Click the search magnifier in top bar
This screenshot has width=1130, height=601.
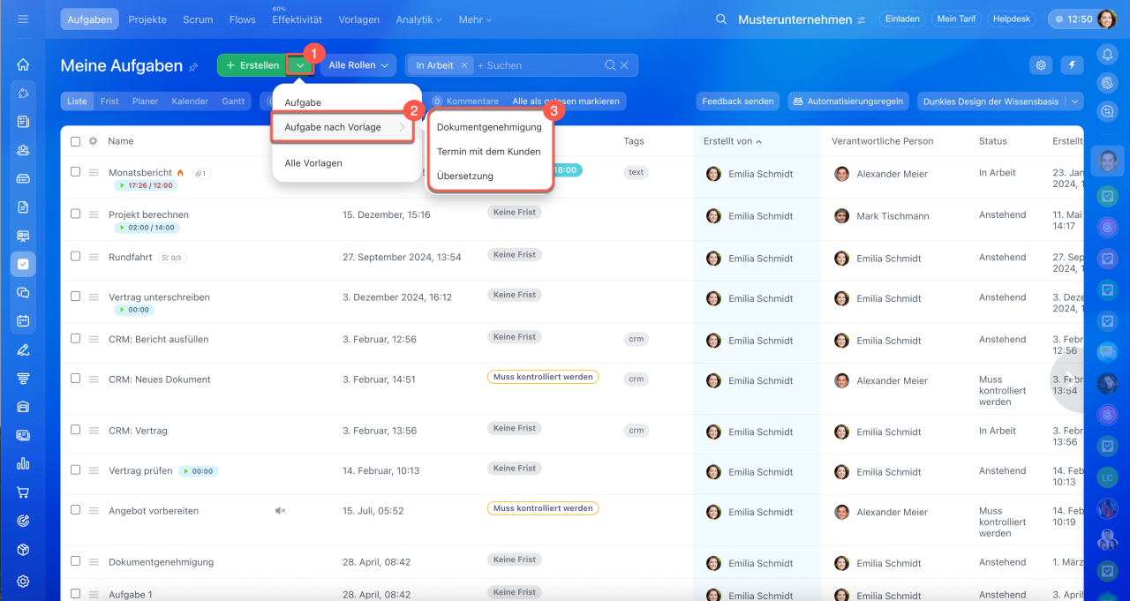pyautogui.click(x=721, y=19)
